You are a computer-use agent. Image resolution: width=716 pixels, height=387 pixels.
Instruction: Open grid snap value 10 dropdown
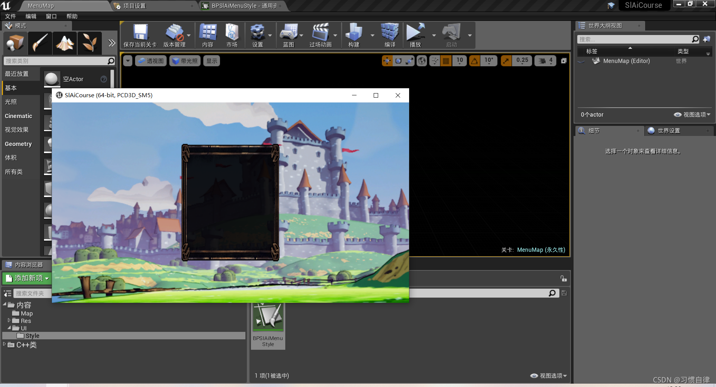tap(459, 61)
